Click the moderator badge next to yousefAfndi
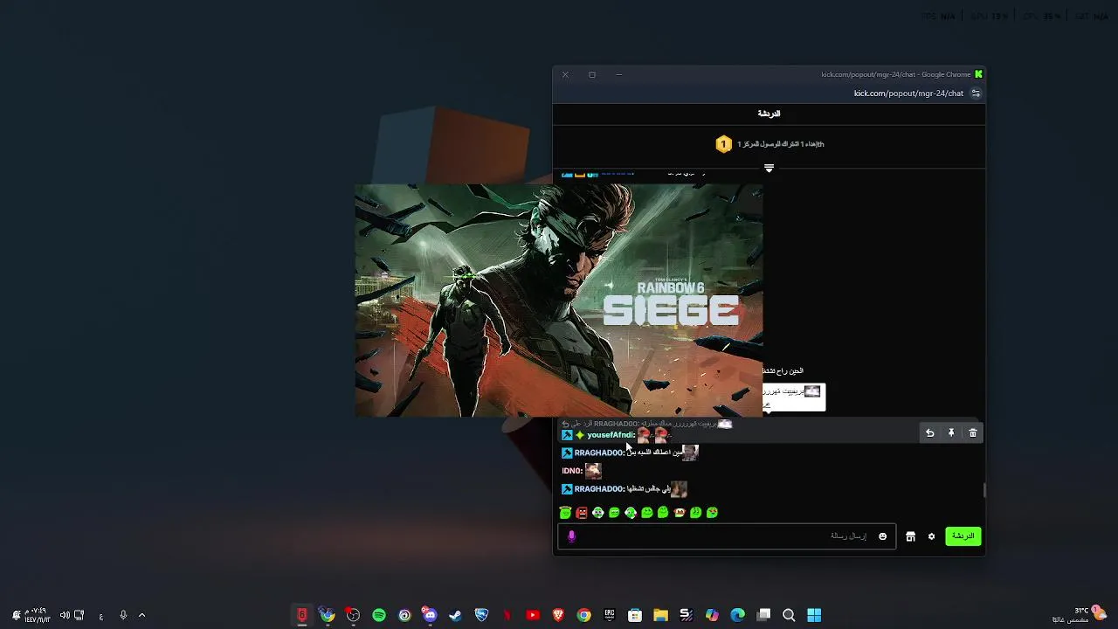 567,435
